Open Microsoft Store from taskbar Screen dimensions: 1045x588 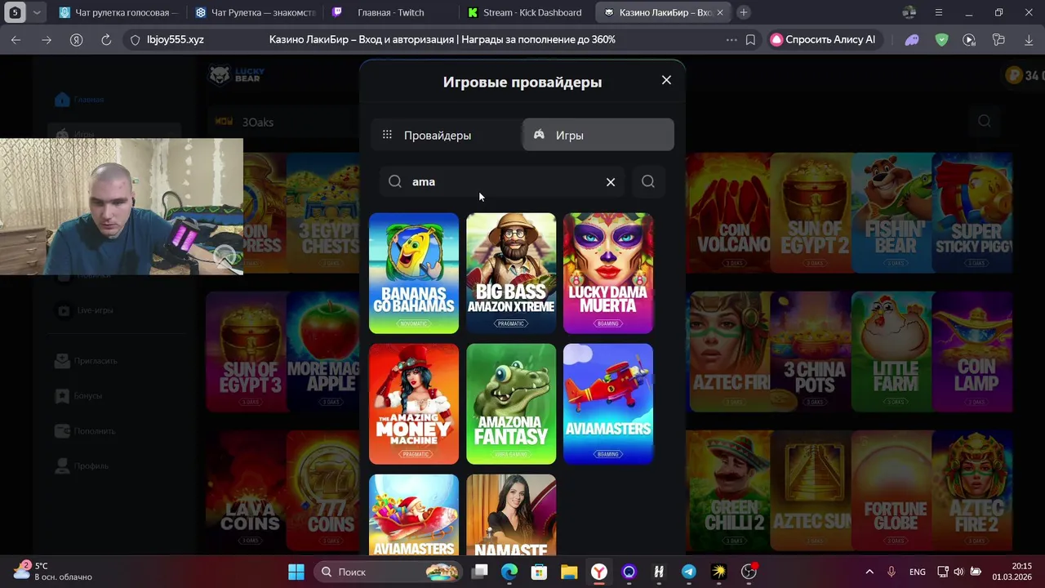539,572
